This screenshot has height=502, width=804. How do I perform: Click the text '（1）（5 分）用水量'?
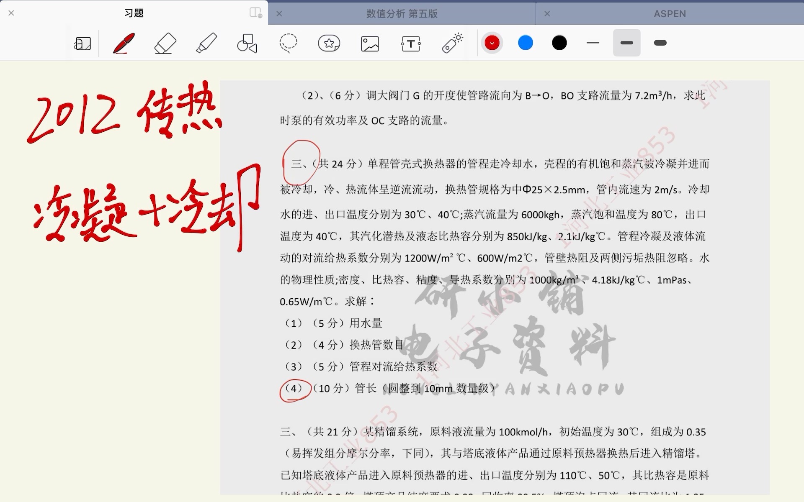[x=333, y=323]
